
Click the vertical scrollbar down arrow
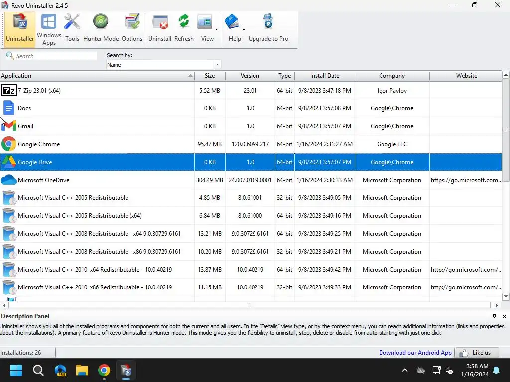[x=506, y=296]
